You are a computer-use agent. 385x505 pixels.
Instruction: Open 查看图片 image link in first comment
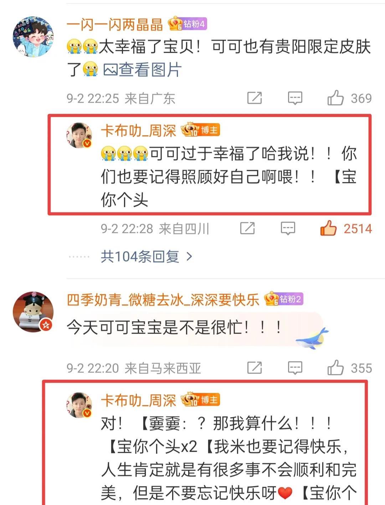pos(143,70)
